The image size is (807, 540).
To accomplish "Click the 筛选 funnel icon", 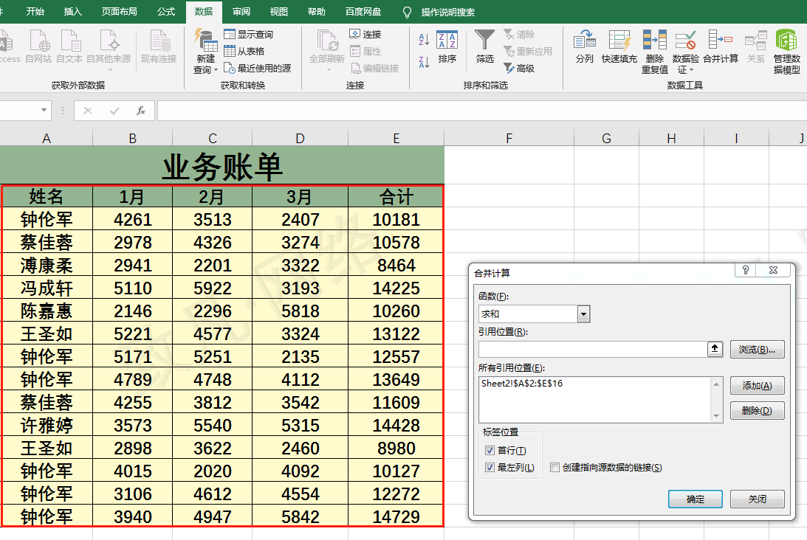I will [x=484, y=40].
